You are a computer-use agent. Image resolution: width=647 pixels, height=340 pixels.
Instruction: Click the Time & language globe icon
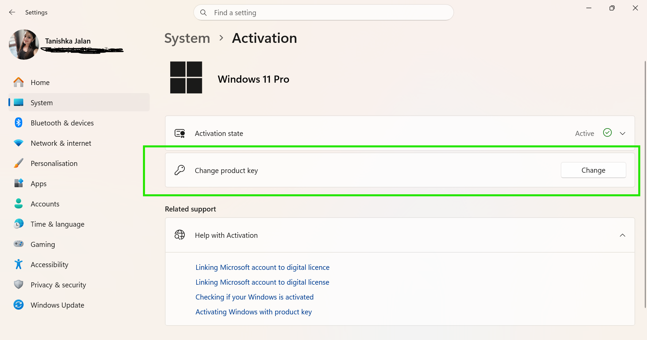tap(19, 224)
